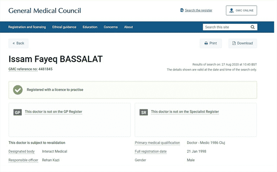The width and height of the screenshot is (277, 172).
Task: Open GMC ONLINE login button
Action: click(x=241, y=10)
